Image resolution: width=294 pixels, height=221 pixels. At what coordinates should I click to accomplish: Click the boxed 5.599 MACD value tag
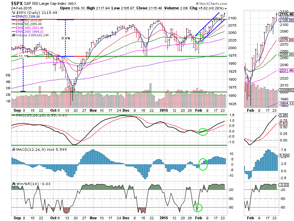(x=284, y=155)
